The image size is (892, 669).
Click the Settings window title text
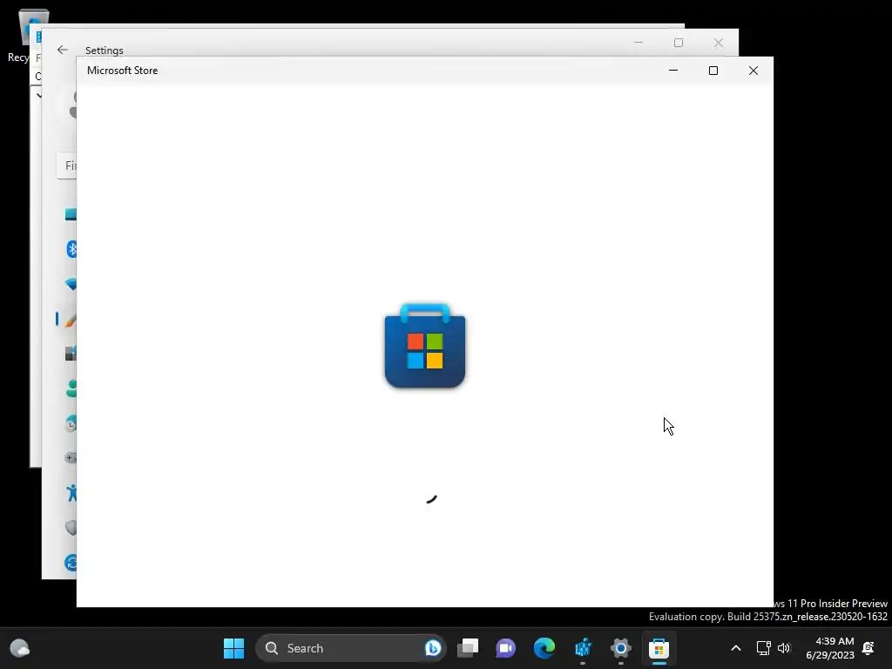pyautogui.click(x=105, y=50)
